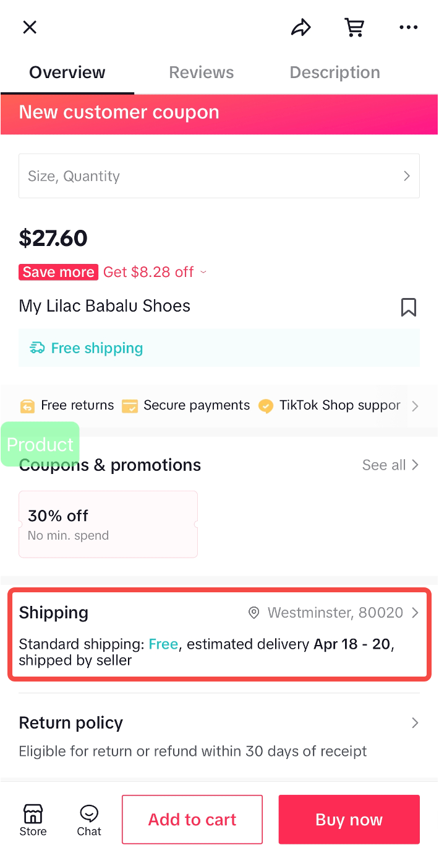Open Chat with the seller
This screenshot has width=439, height=855.
[x=89, y=820]
